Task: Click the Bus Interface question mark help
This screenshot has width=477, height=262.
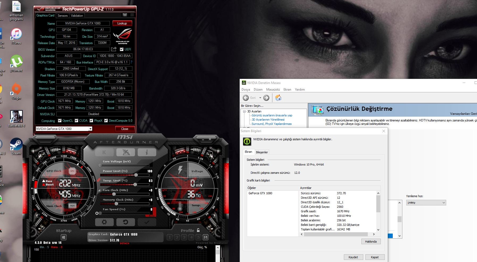Action: pos(131,62)
